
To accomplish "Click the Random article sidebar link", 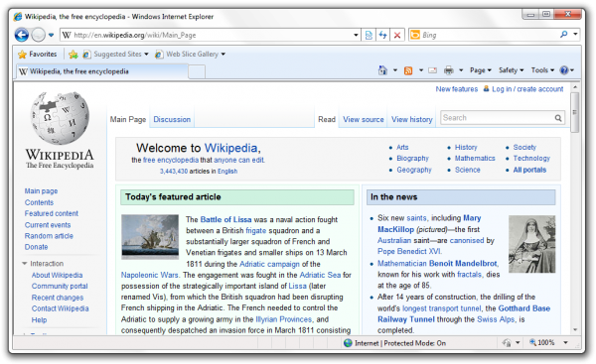I will (x=49, y=236).
